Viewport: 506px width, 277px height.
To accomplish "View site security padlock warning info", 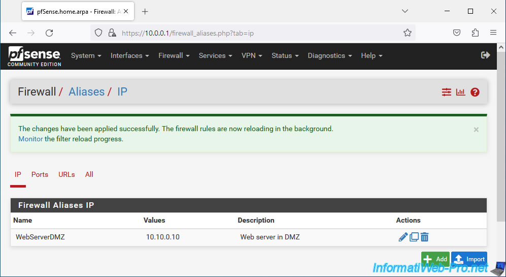I will coord(112,33).
